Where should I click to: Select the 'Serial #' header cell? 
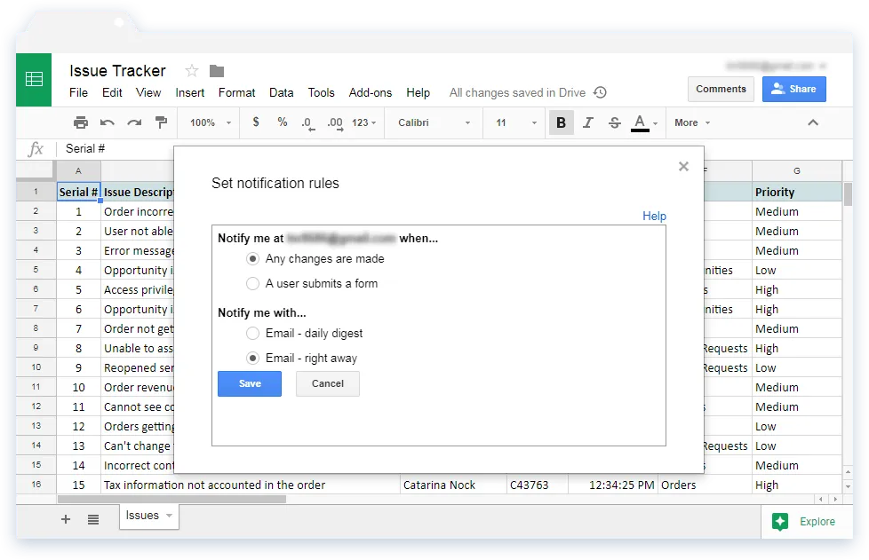[x=78, y=192]
